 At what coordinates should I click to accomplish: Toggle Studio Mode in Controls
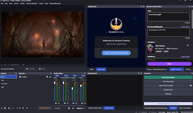(x=168, y=90)
